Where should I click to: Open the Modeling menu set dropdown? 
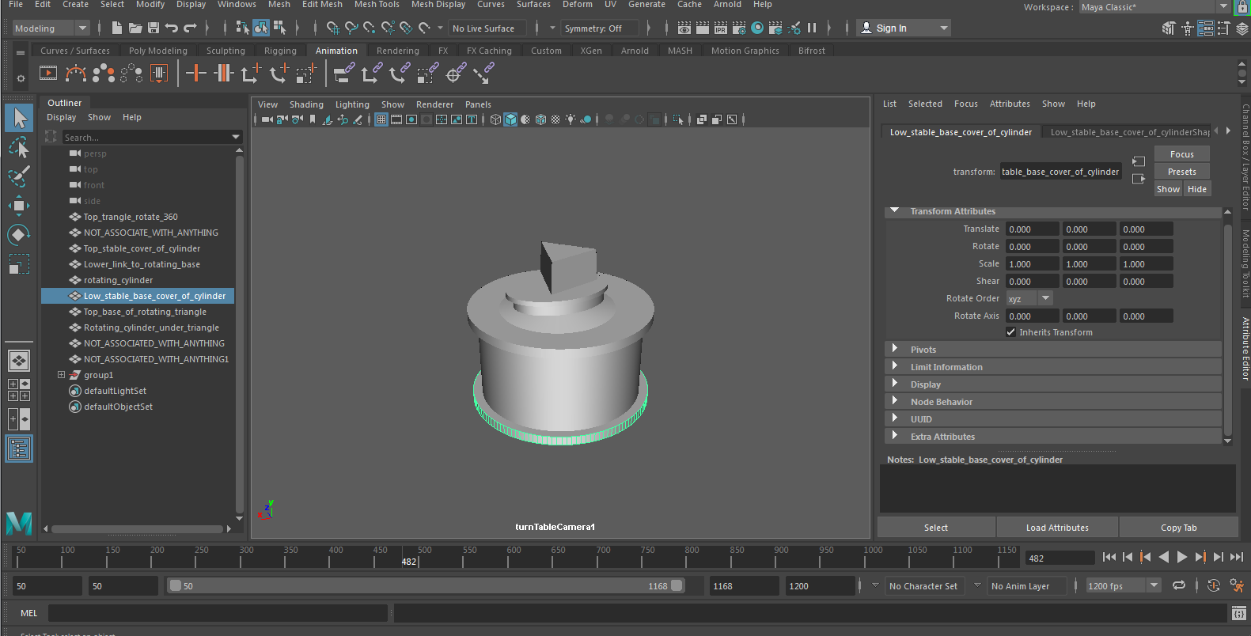[x=51, y=28]
